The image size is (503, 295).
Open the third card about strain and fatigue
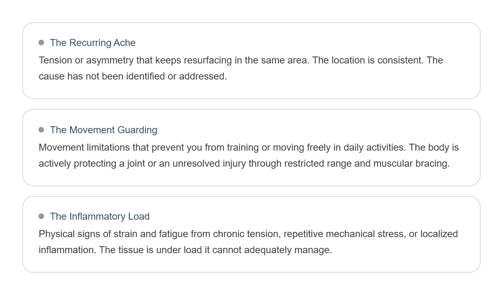pyautogui.click(x=251, y=234)
